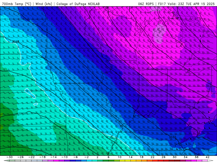Click the 38 tick on the color scale
217x162 pixels.
(x=196, y=157)
